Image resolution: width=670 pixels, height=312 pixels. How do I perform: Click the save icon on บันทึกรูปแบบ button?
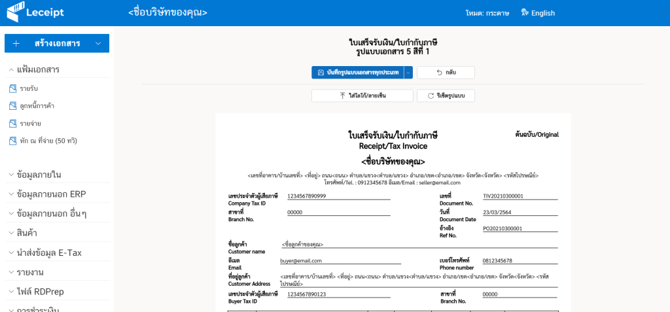pyautogui.click(x=321, y=73)
